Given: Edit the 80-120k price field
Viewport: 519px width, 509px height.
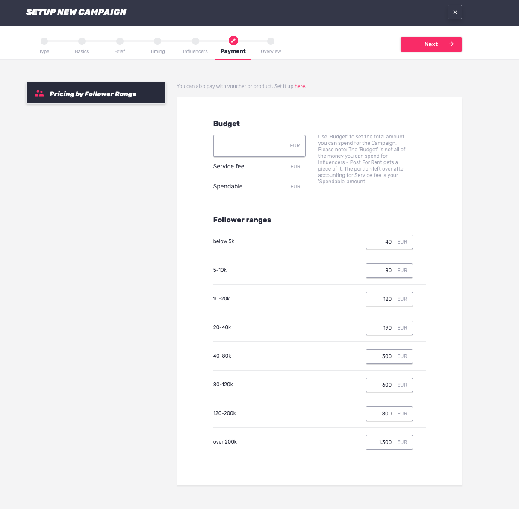Looking at the screenshot, I should point(389,385).
